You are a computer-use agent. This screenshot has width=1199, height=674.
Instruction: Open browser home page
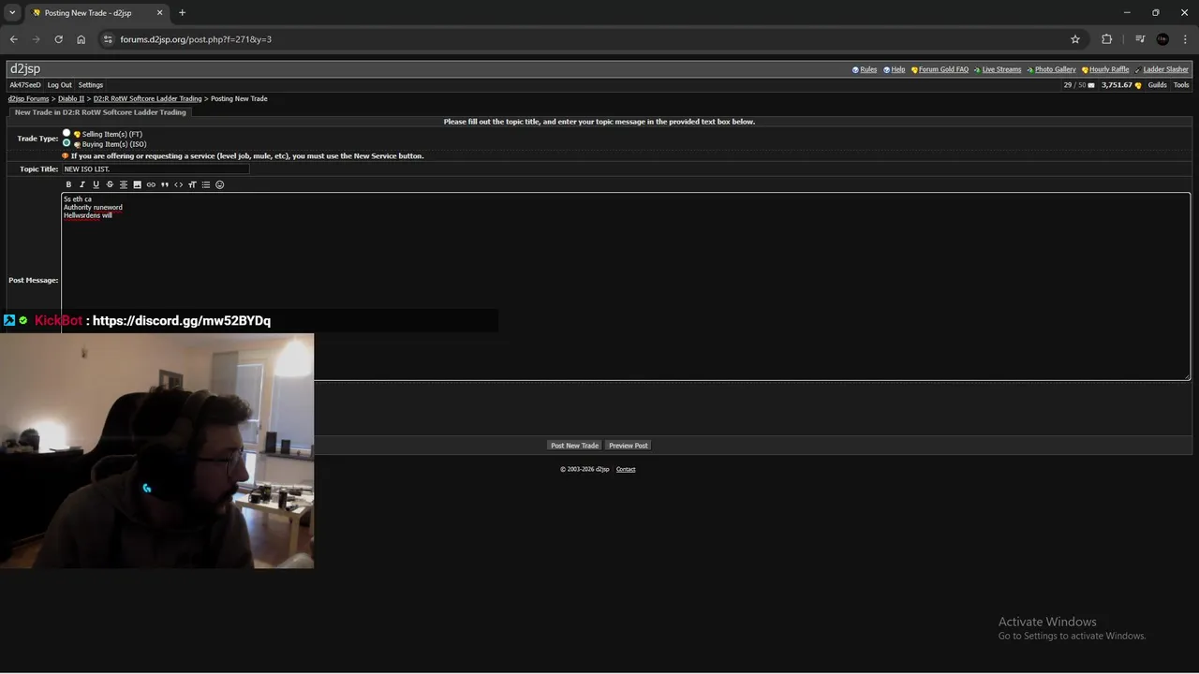pos(81,39)
